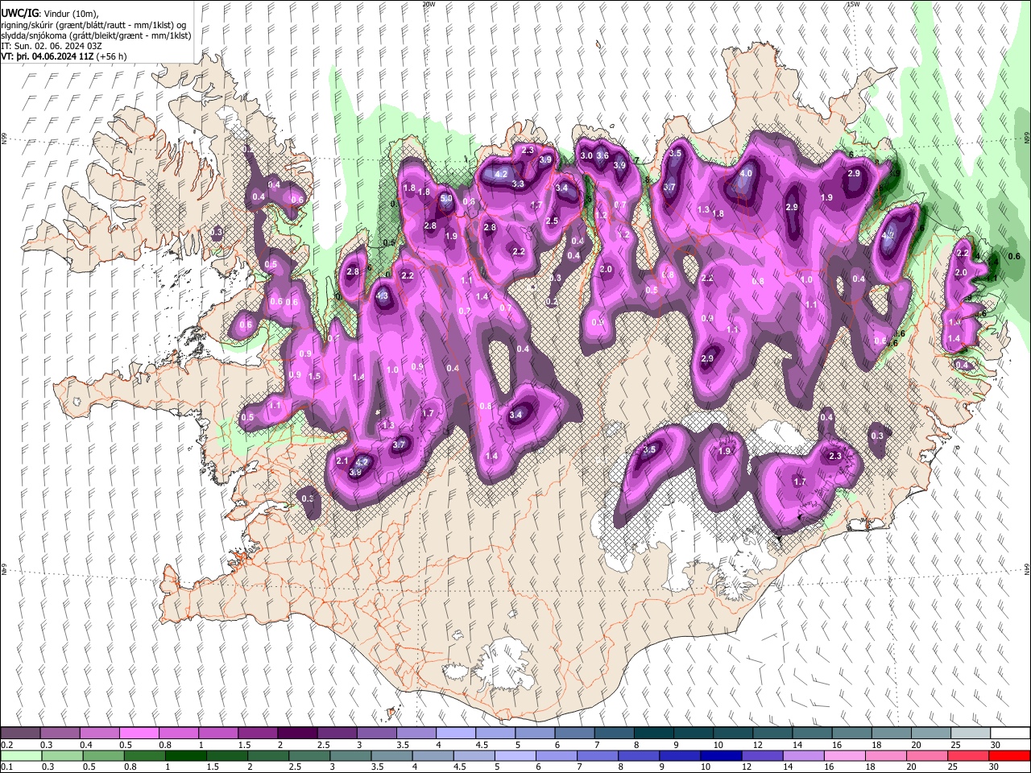Click the 4.3 precipitation value on the map
The image size is (1031, 773).
pyautogui.click(x=383, y=296)
